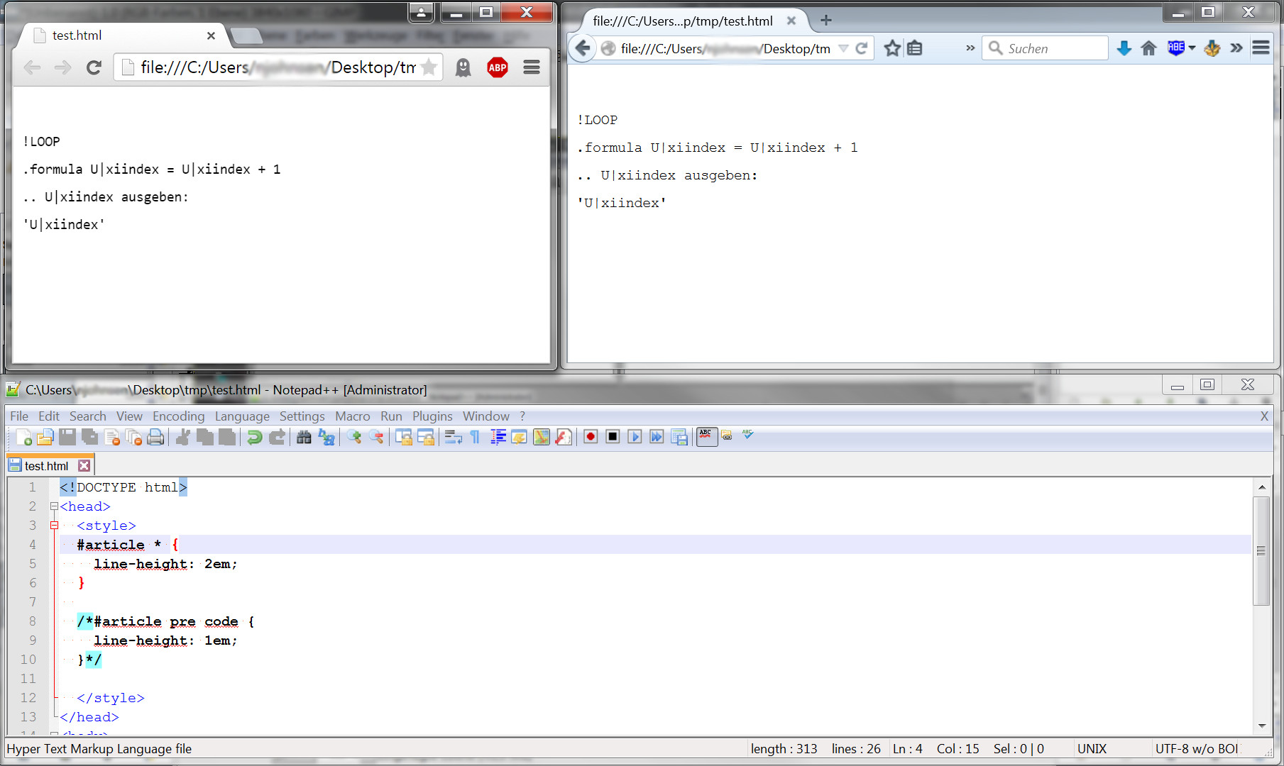1284x766 pixels.
Task: Open the Plugins menu
Action: (x=432, y=416)
